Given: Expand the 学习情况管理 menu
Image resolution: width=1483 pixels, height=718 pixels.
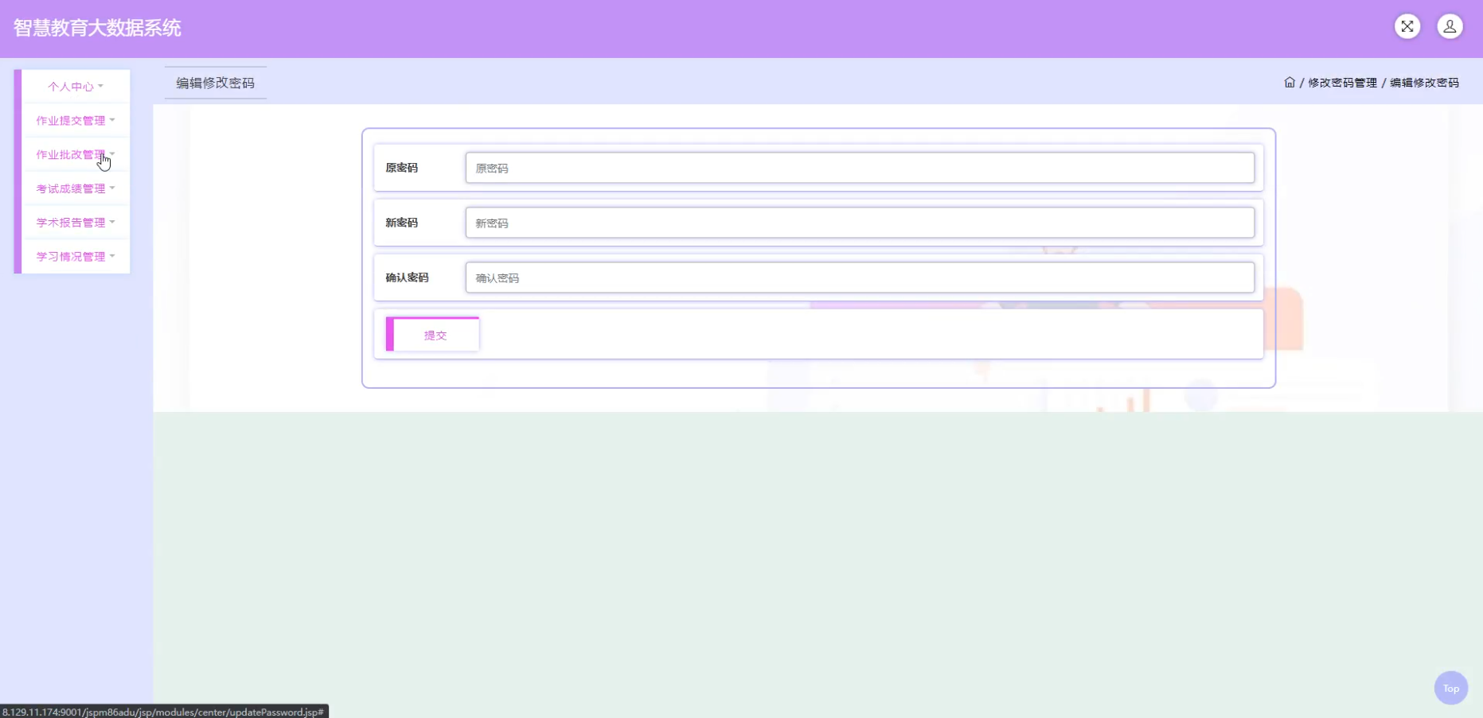Looking at the screenshot, I should [76, 256].
